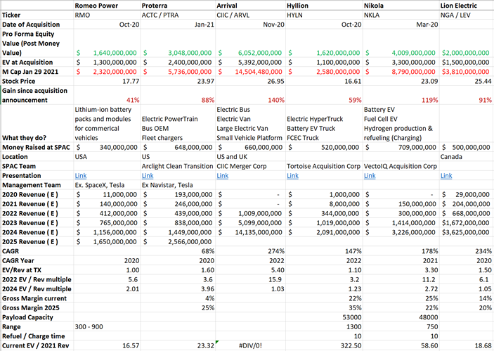The width and height of the screenshot is (494, 351).
Task: Select the Romeo Power column header
Action: pyautogui.click(x=107, y=6)
